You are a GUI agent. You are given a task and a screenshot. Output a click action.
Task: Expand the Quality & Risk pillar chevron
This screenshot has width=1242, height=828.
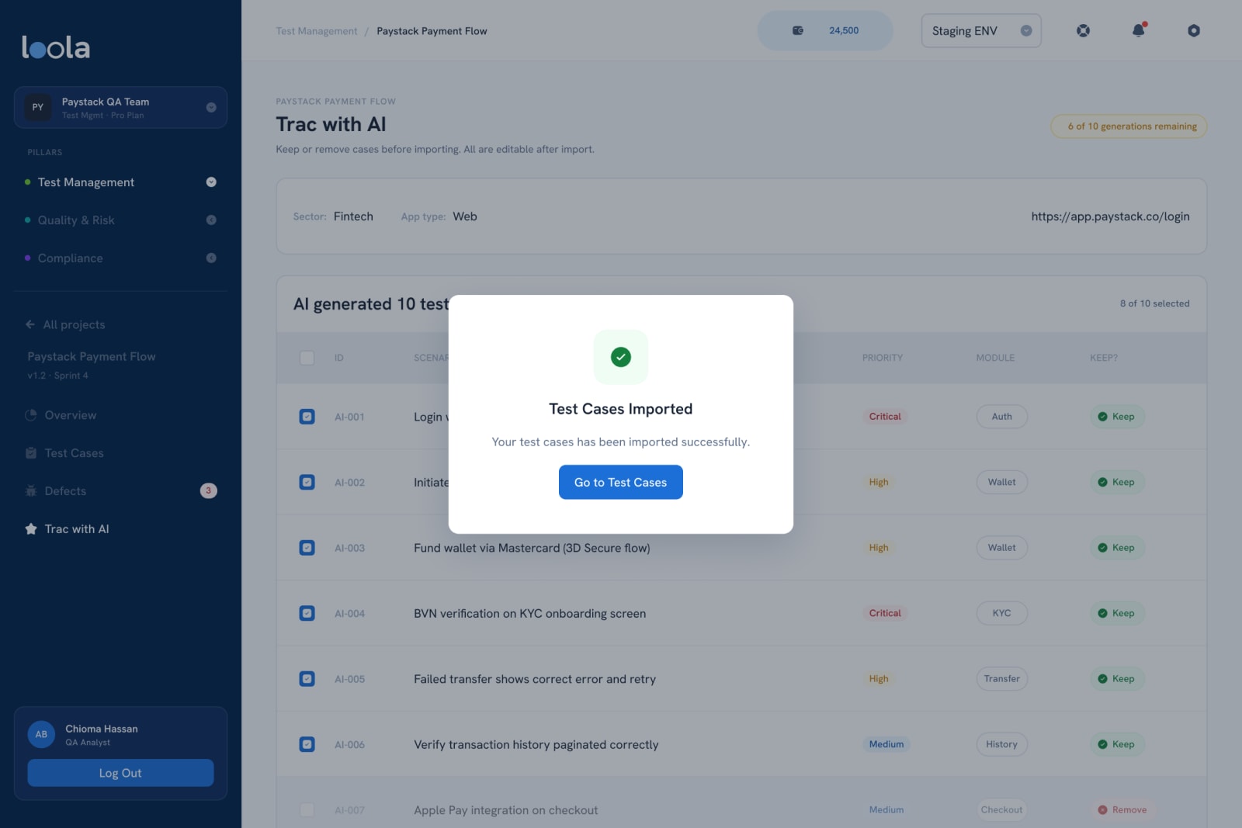211,220
